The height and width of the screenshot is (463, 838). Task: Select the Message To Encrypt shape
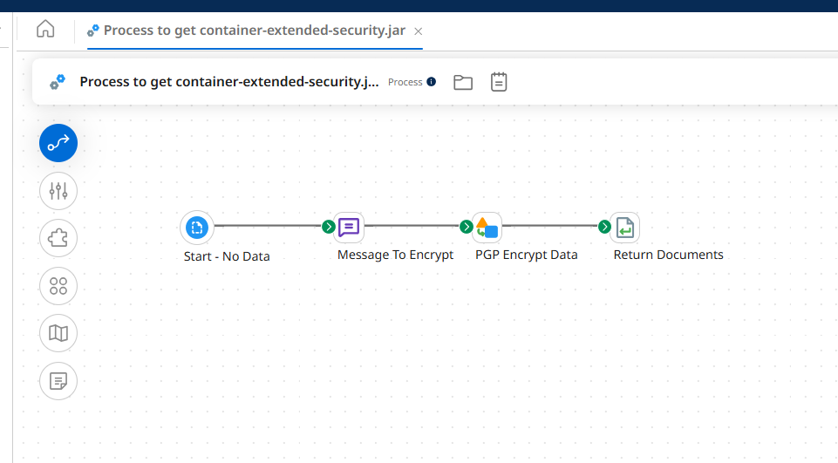pos(349,228)
